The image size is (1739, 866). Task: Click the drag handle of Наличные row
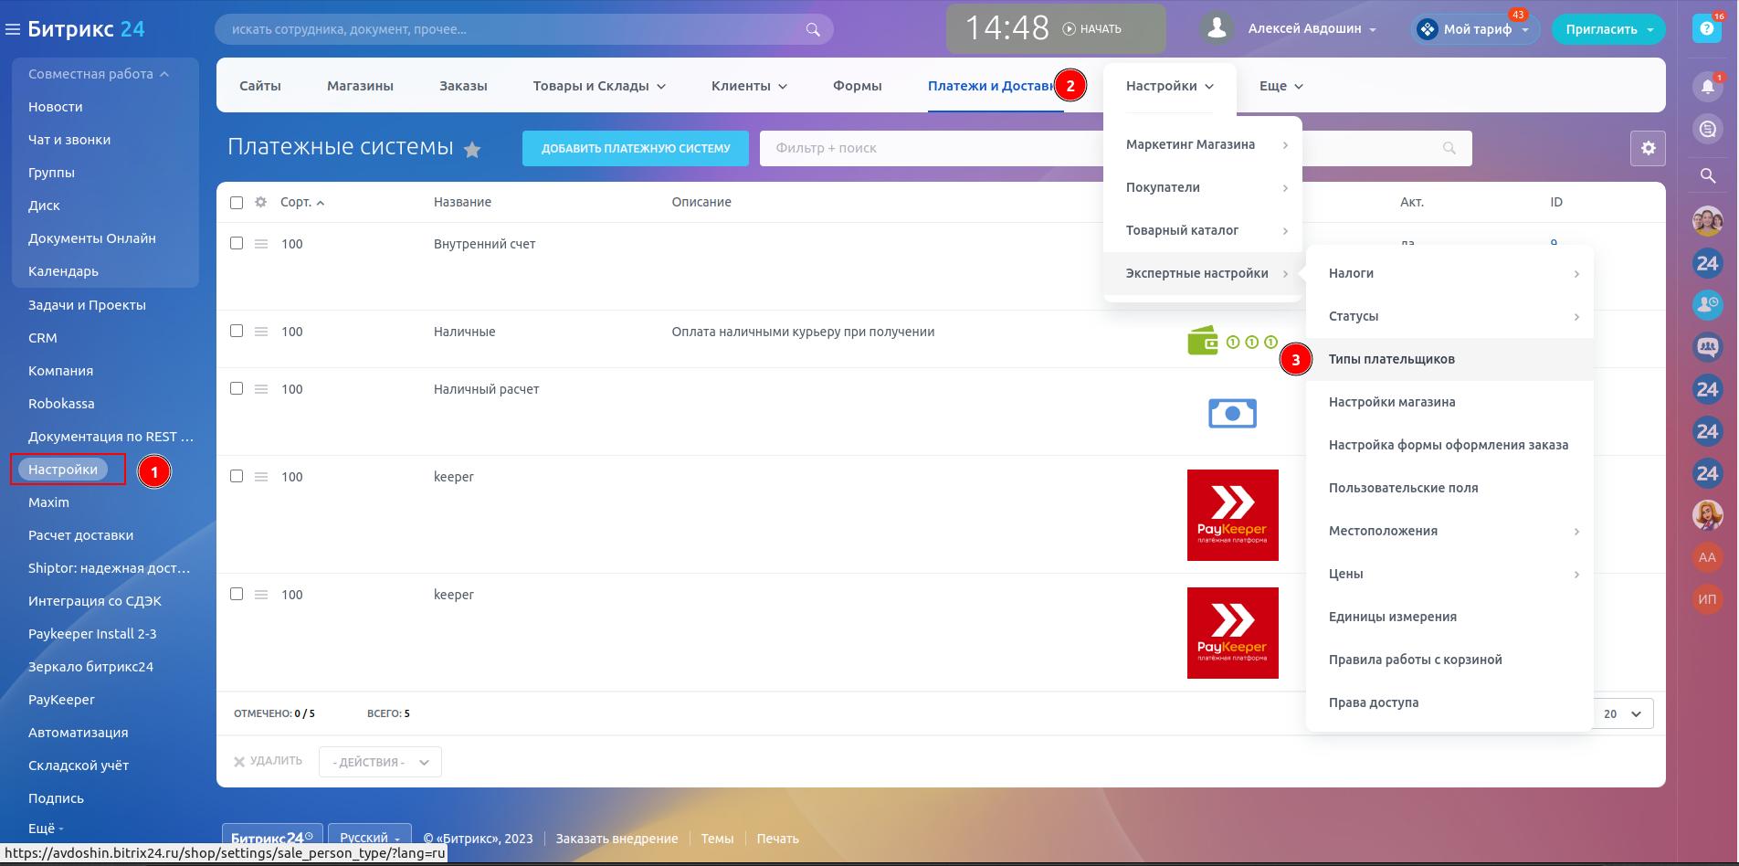tap(261, 332)
